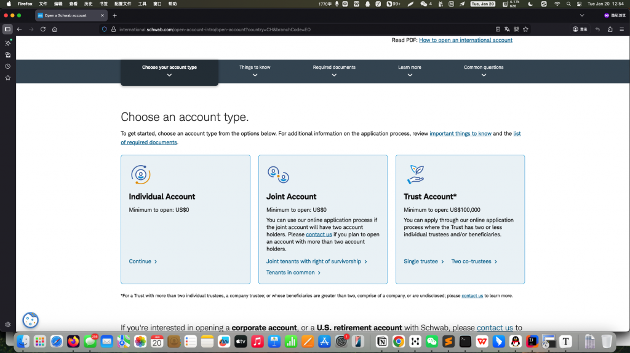Viewport: 630px width, 353px height.
Task: Click the tracking protection shield icon
Action: [105, 29]
